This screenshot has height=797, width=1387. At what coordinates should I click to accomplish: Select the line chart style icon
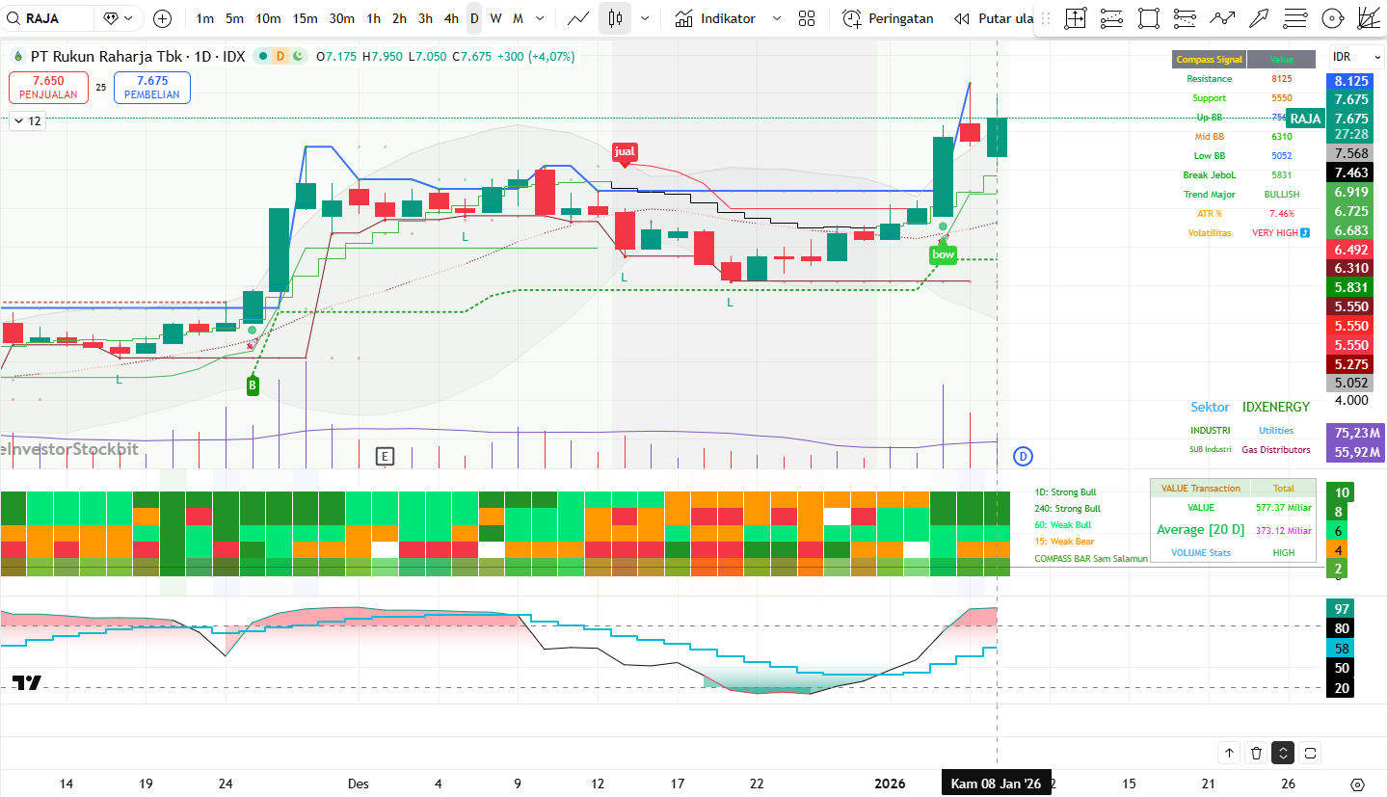point(579,18)
